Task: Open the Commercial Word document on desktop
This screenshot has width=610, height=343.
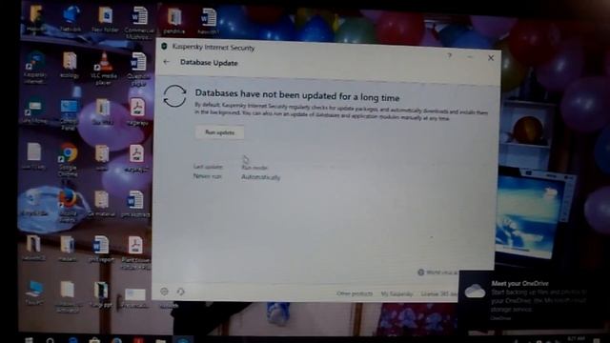Action: [x=139, y=22]
